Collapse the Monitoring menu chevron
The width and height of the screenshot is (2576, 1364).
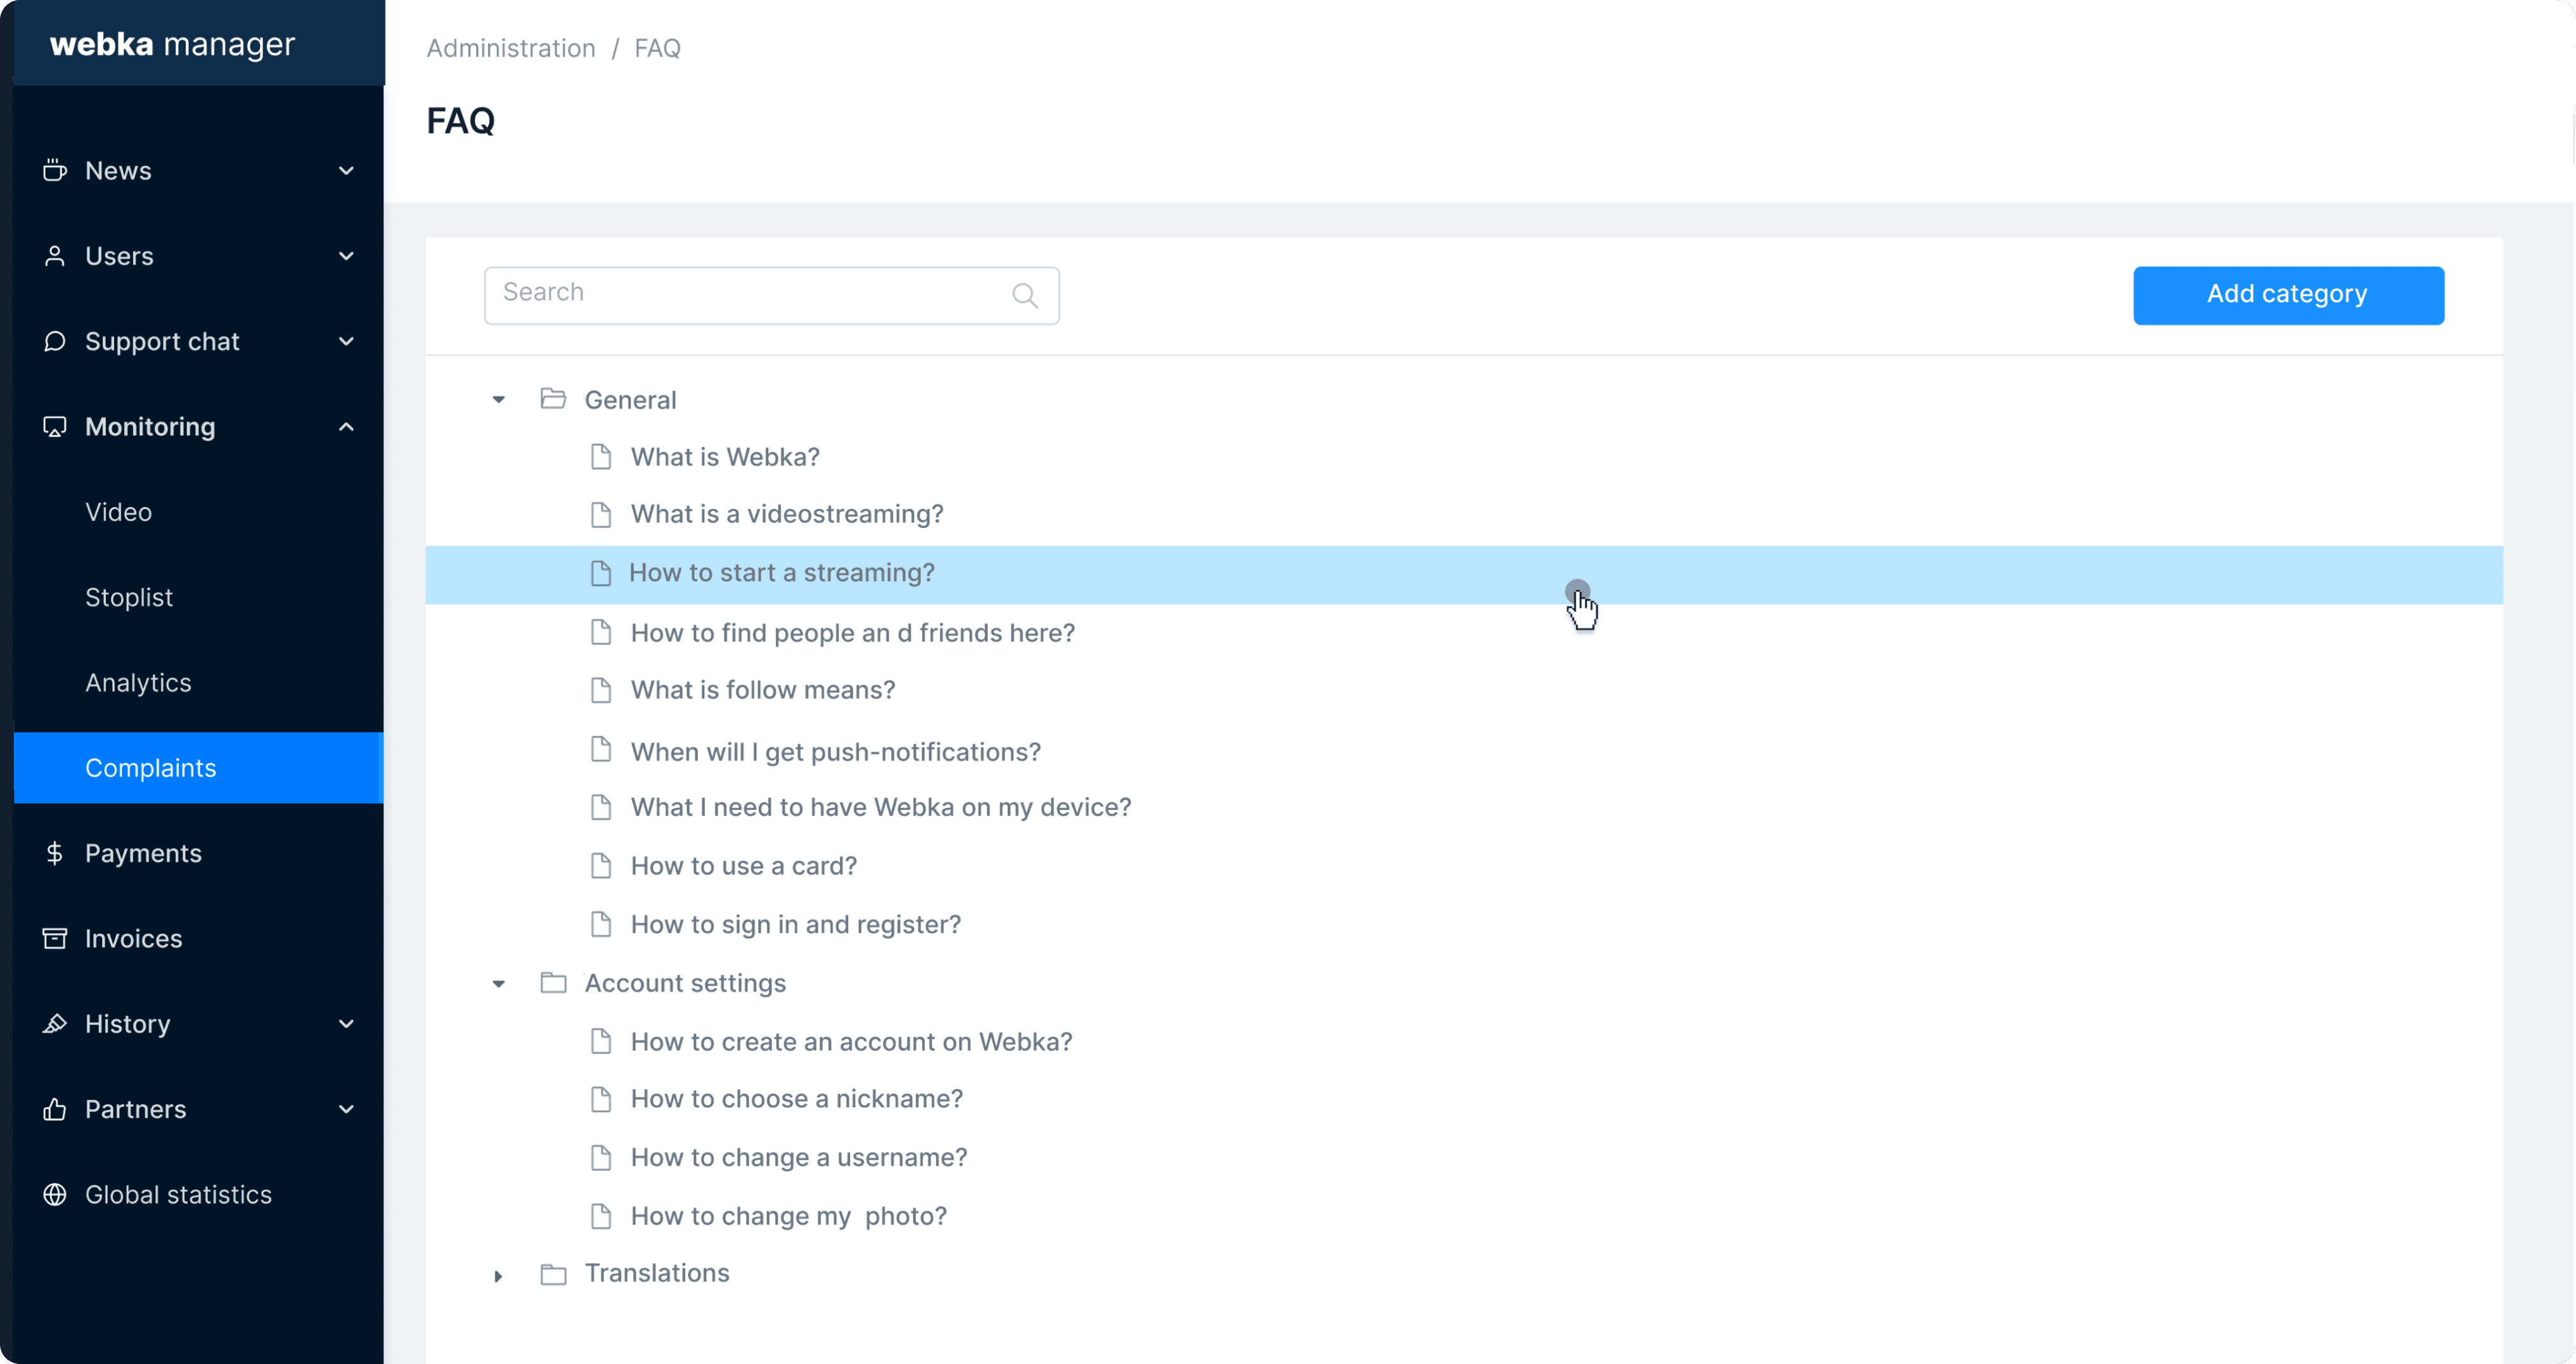click(x=346, y=427)
